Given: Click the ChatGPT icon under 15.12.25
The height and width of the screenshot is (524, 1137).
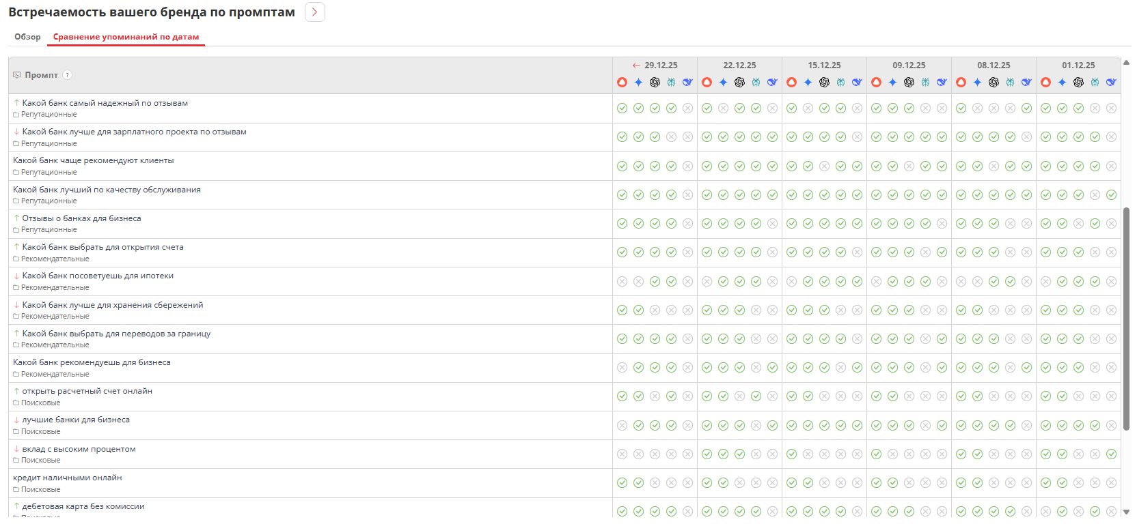Looking at the screenshot, I should coord(824,83).
